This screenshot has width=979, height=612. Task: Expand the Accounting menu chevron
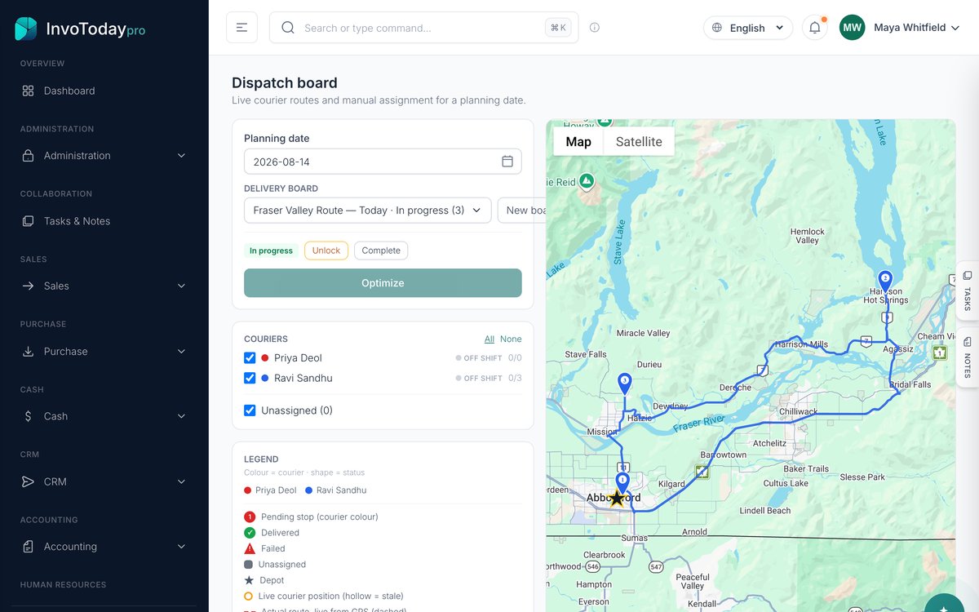(181, 547)
